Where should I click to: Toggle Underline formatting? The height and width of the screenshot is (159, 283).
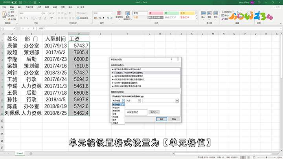tap(28, 18)
